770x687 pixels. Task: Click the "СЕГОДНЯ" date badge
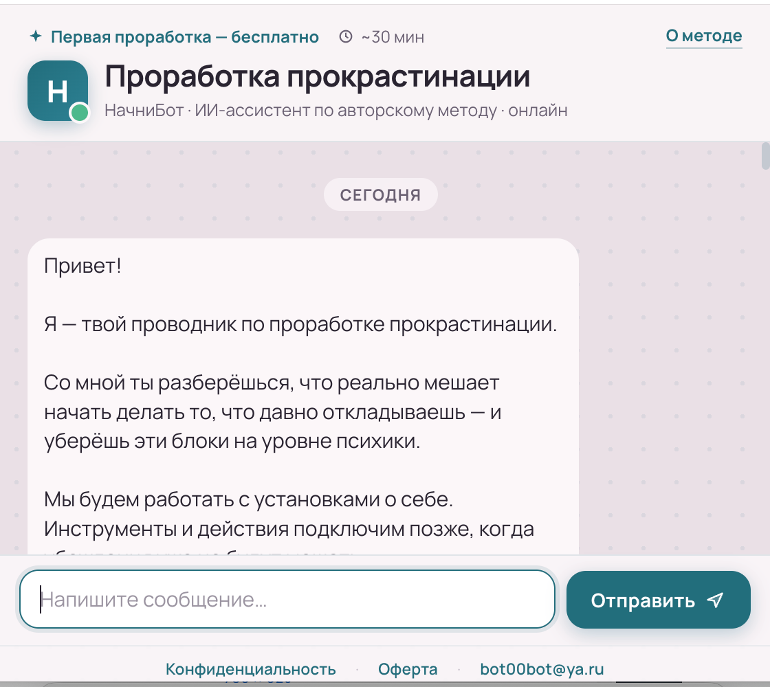coord(381,195)
